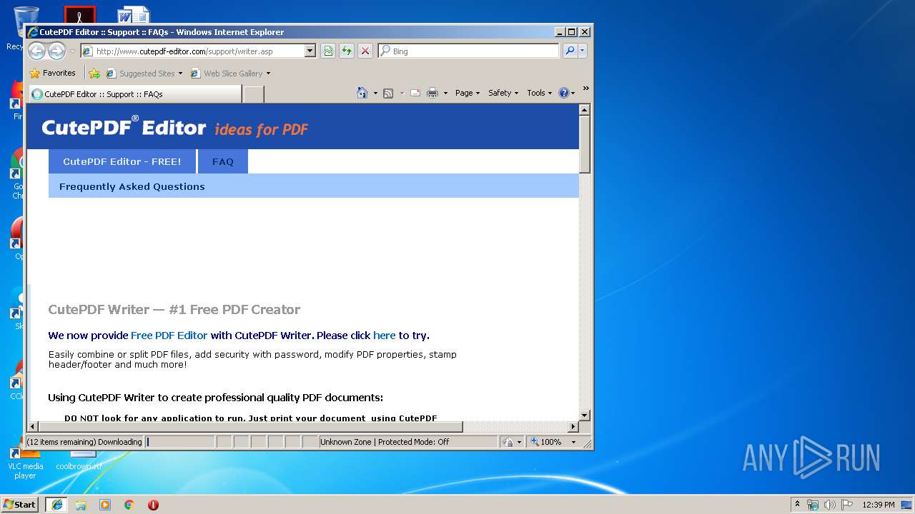Expand the Home button dropdown arrow
Viewport: 915px width, 514px height.
pos(375,93)
